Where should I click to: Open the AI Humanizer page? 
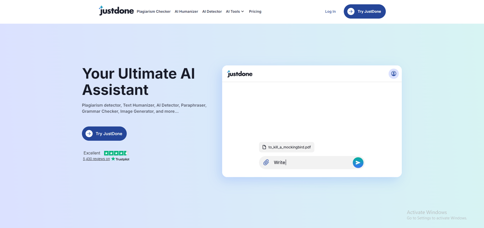(x=186, y=11)
